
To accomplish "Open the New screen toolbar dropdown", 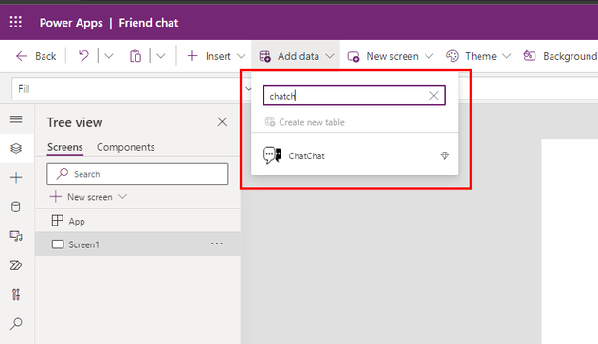I will (x=390, y=56).
